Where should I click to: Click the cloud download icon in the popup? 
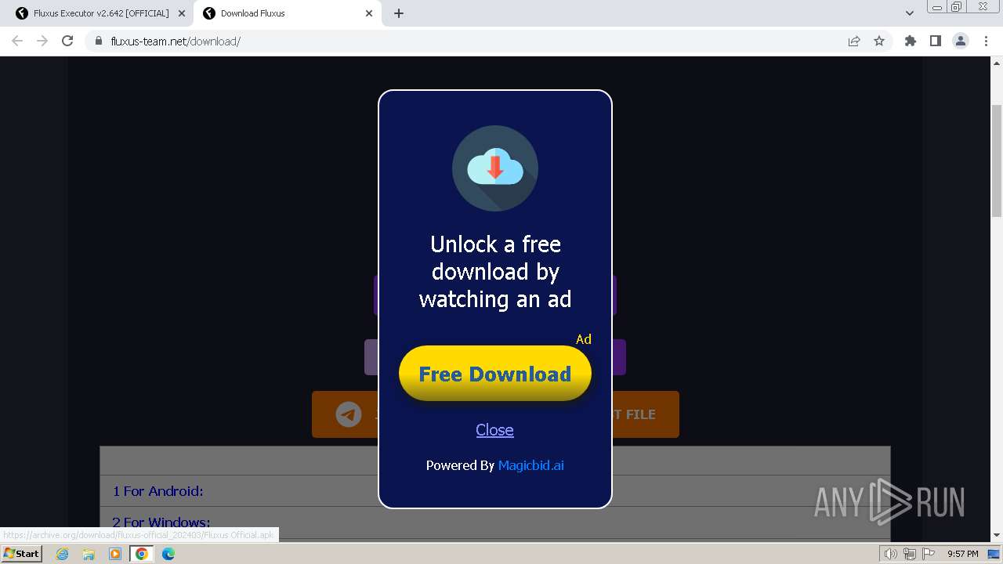[x=494, y=168]
